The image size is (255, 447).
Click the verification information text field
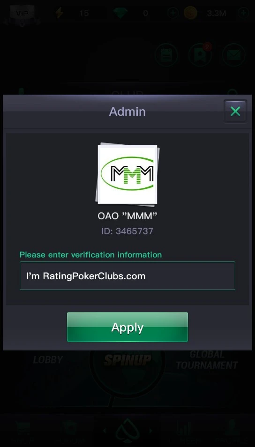(127, 276)
